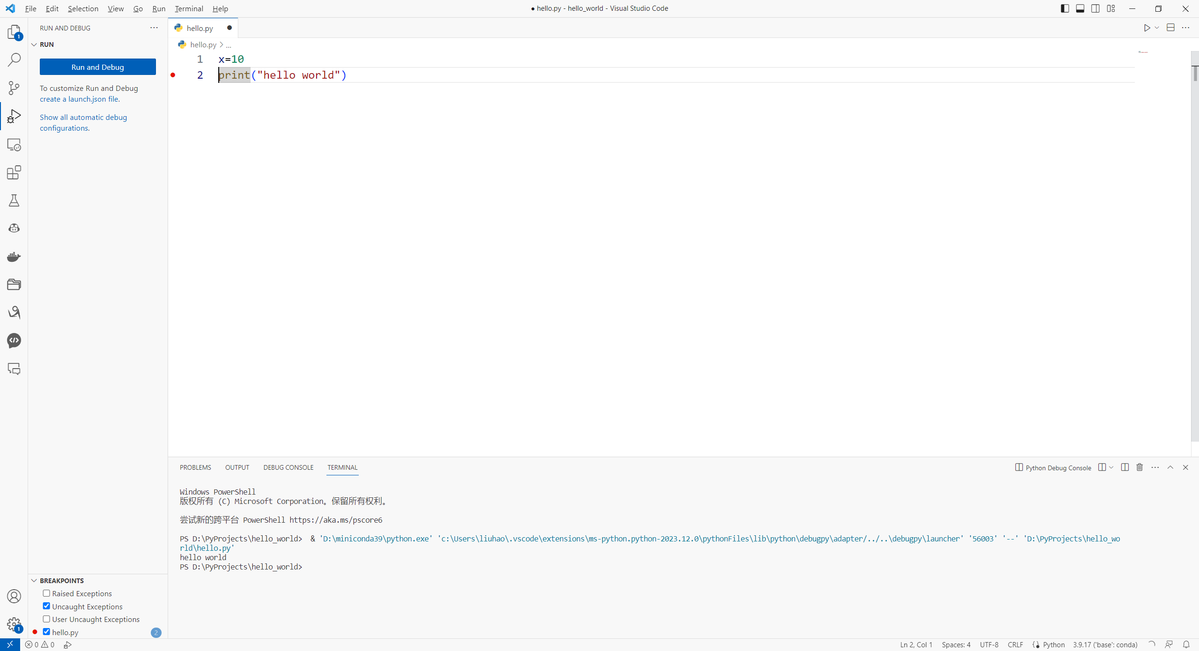Open the Testing flask icon

click(x=14, y=200)
